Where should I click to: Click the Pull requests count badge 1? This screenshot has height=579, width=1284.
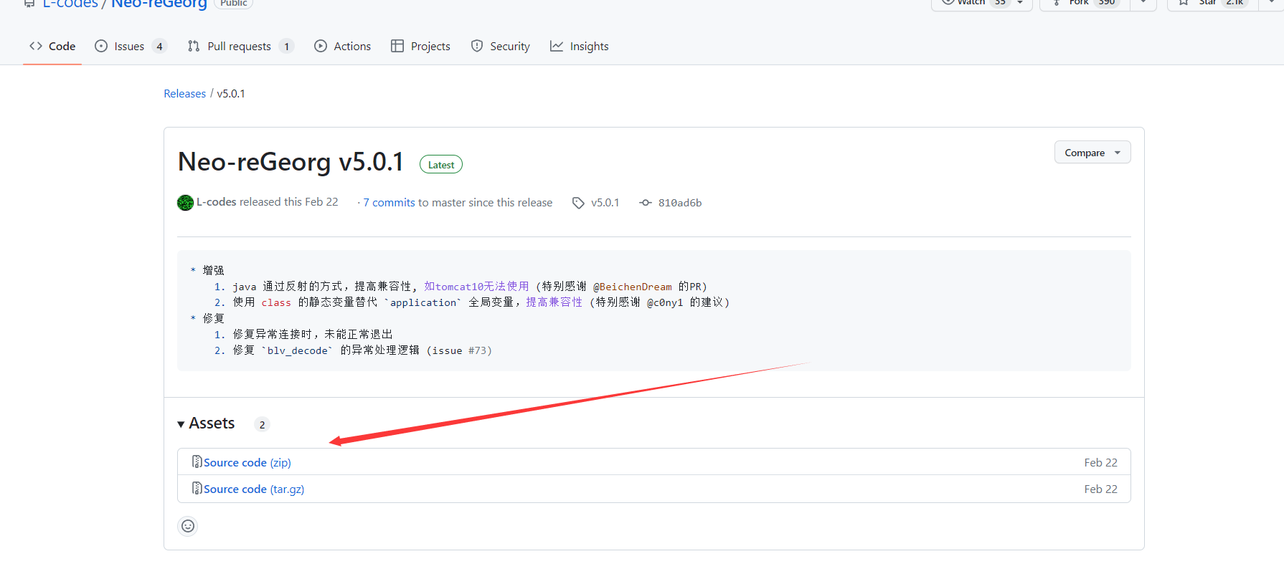click(x=286, y=46)
